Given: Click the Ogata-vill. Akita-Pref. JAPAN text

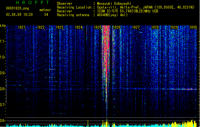Looking at the screenshot, I should tap(125, 7).
